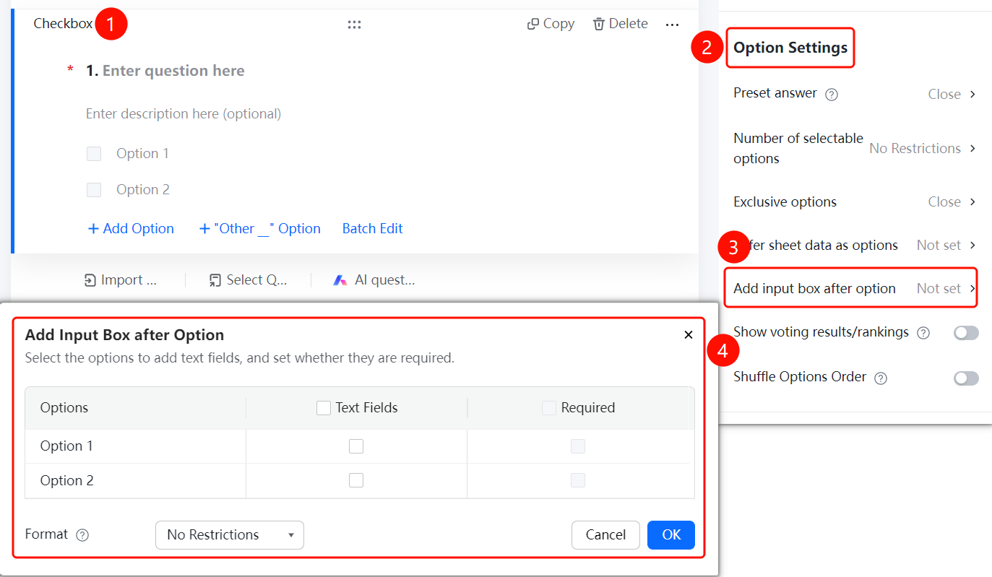
Task: Click the drag handle dots icon
Action: point(354,25)
